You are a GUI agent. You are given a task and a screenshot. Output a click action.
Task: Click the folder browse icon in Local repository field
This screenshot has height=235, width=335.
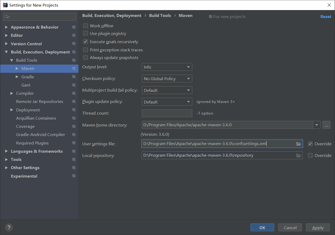tap(299, 156)
